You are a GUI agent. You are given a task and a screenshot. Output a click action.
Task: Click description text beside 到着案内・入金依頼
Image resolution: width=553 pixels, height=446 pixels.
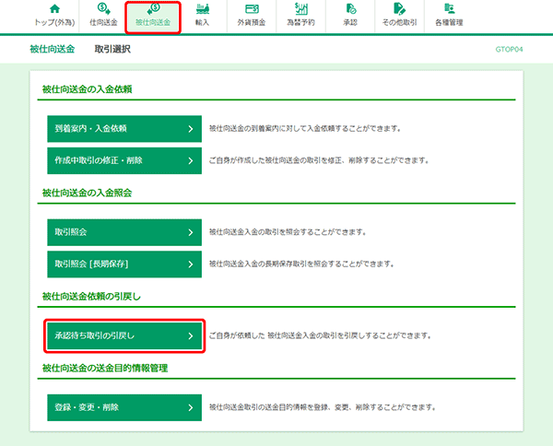(x=305, y=129)
